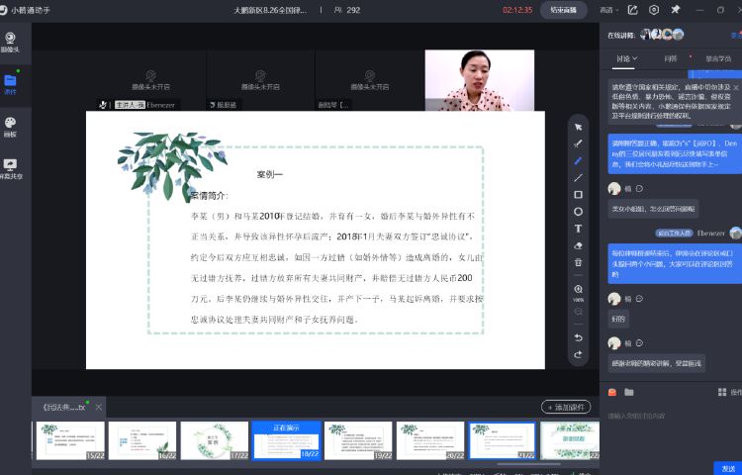Dismiss the chat rules notice banner
742x475 pixels.
(x=735, y=88)
